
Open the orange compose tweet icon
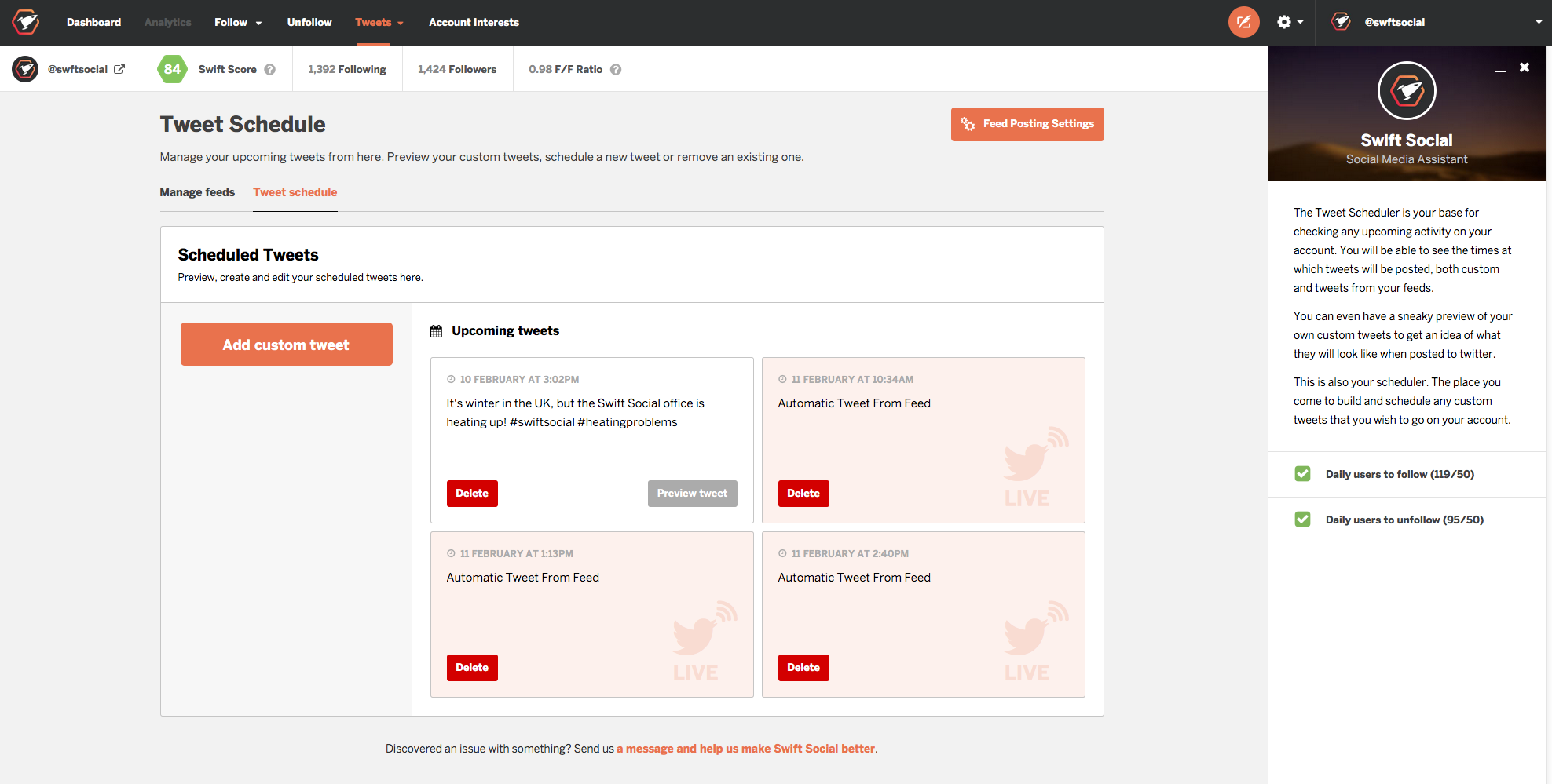(1243, 22)
